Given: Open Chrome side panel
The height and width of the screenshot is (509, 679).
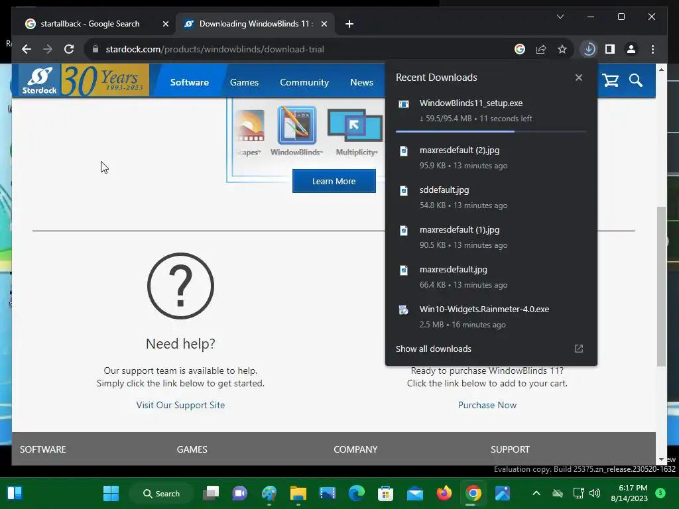Looking at the screenshot, I should (610, 49).
